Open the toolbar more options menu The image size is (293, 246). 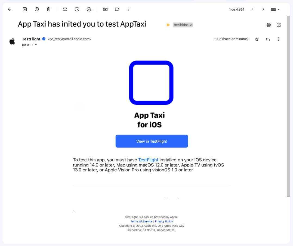tap(128, 9)
